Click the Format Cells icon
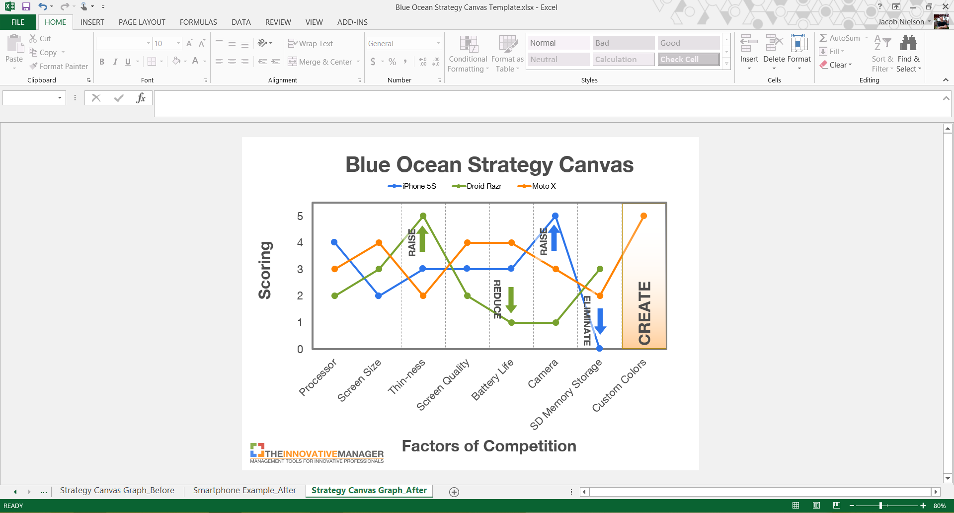The width and height of the screenshot is (954, 513). click(799, 44)
